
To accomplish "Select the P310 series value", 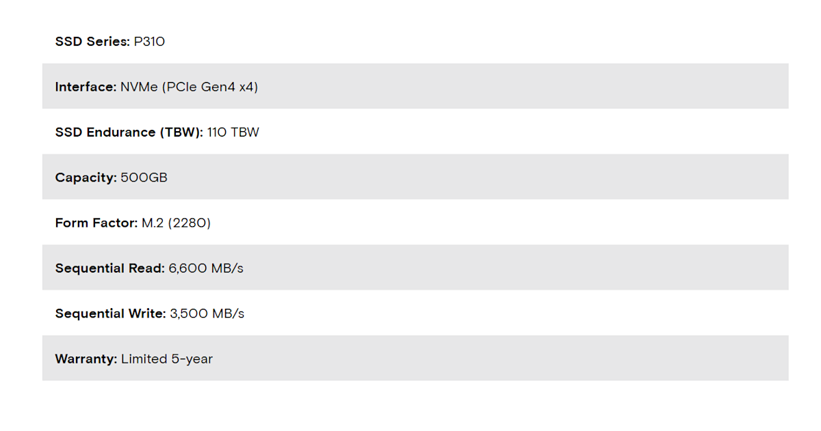I will pyautogui.click(x=149, y=42).
